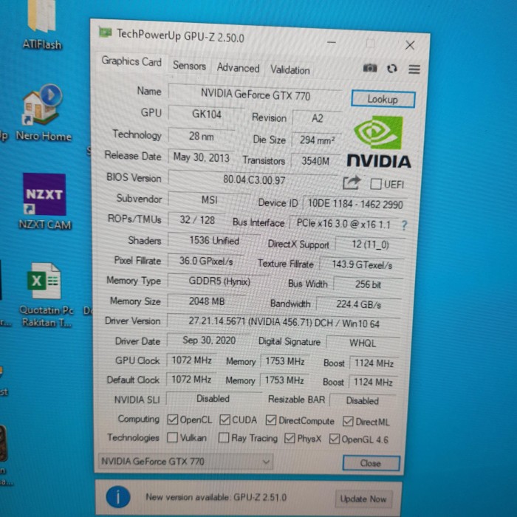Click the Revision value A2
This screenshot has width=517, height=517.
point(317,118)
